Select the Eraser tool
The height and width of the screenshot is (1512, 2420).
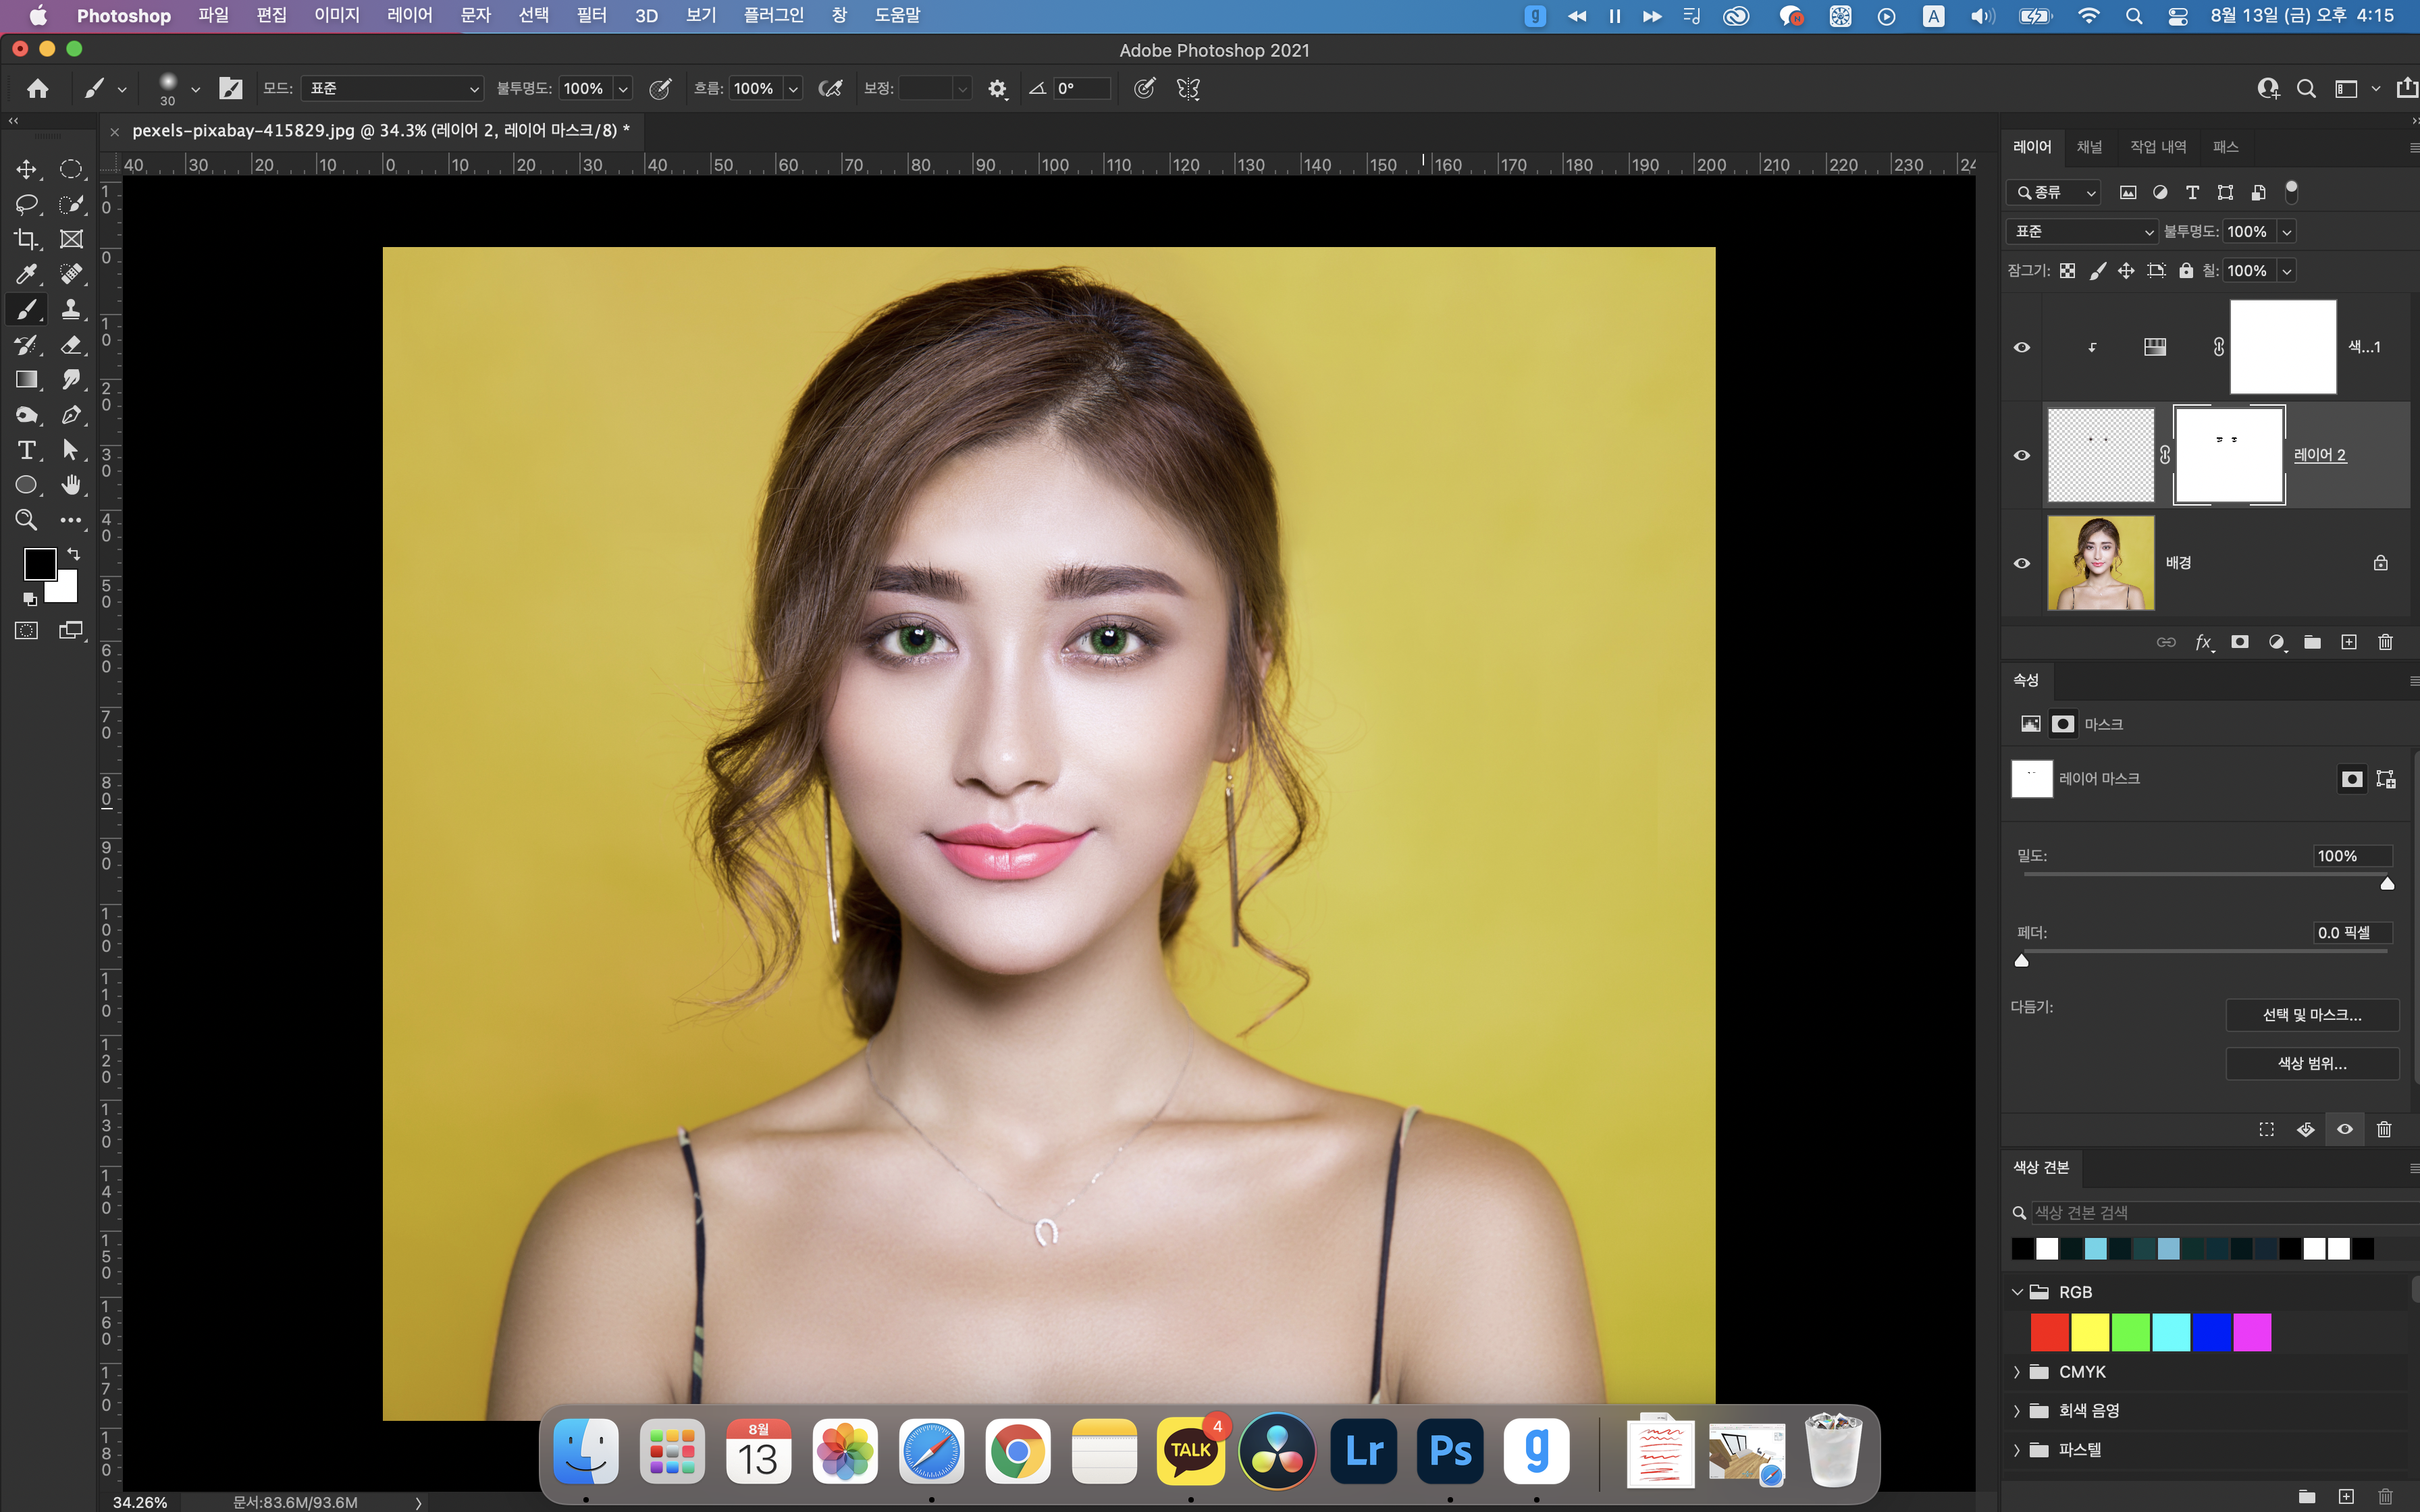pos(71,345)
